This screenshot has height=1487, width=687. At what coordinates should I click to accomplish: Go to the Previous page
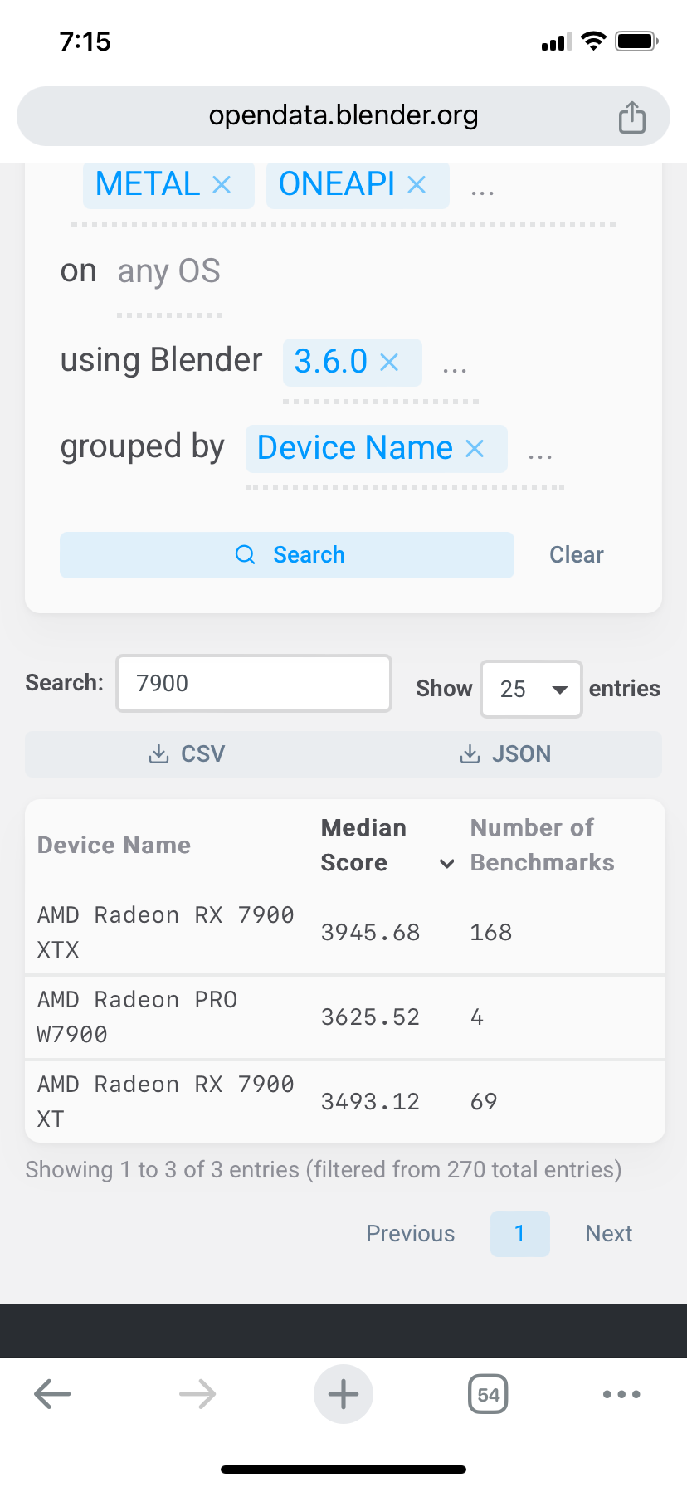coord(411,1234)
